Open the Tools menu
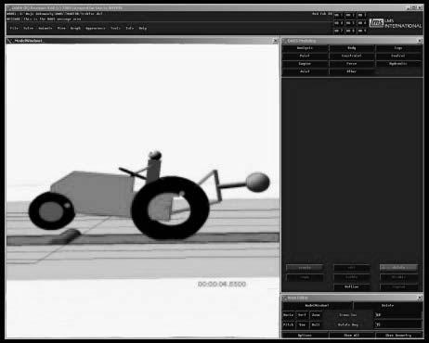Viewport: 429px width, 343px height. (x=115, y=28)
